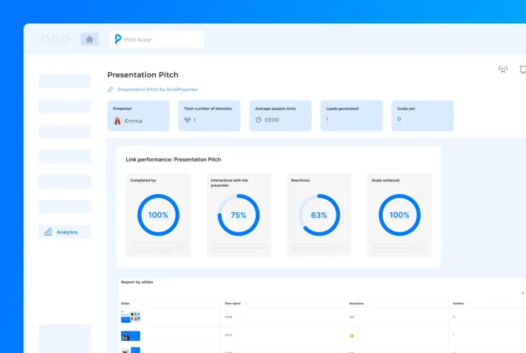The height and width of the screenshot is (353, 526).
Task: Open the users group icon
Action: [x=503, y=70]
